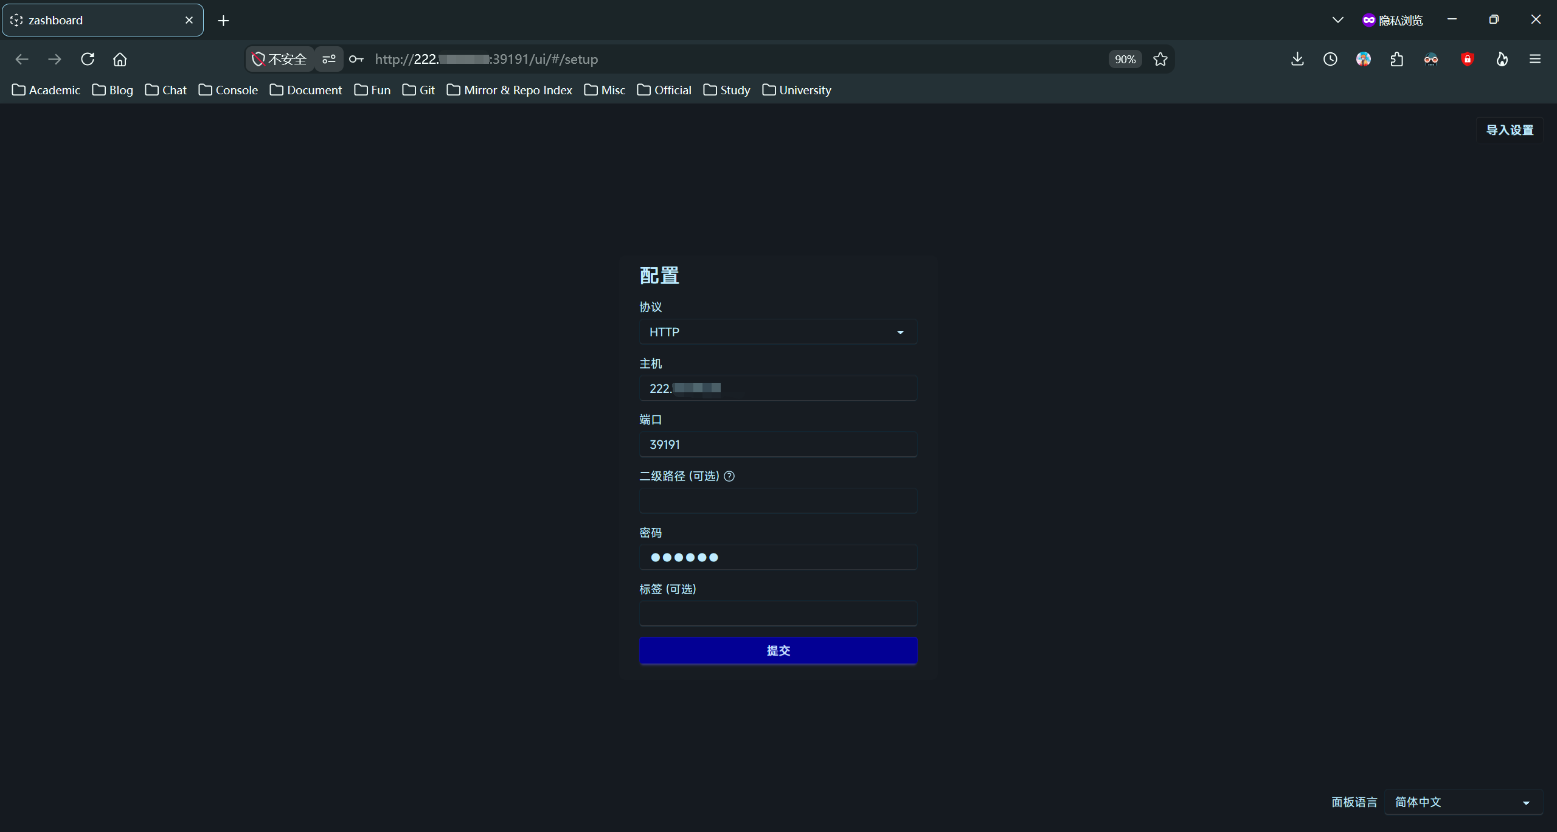The width and height of the screenshot is (1557, 832).
Task: Click the help icon beside 二级路径
Action: (729, 476)
